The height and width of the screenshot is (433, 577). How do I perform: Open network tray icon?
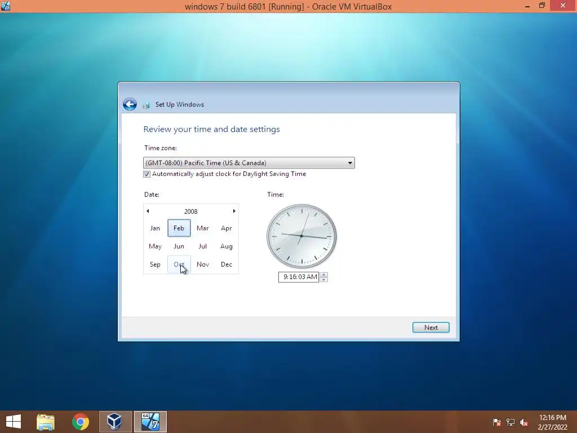pos(511,422)
